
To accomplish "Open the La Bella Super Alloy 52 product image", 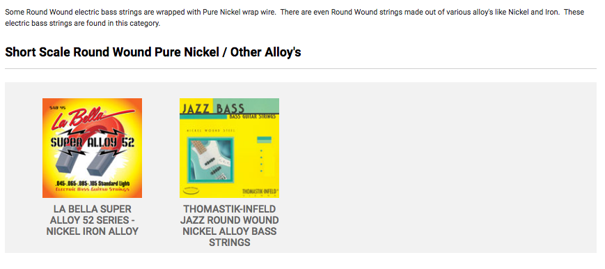I will (92, 148).
